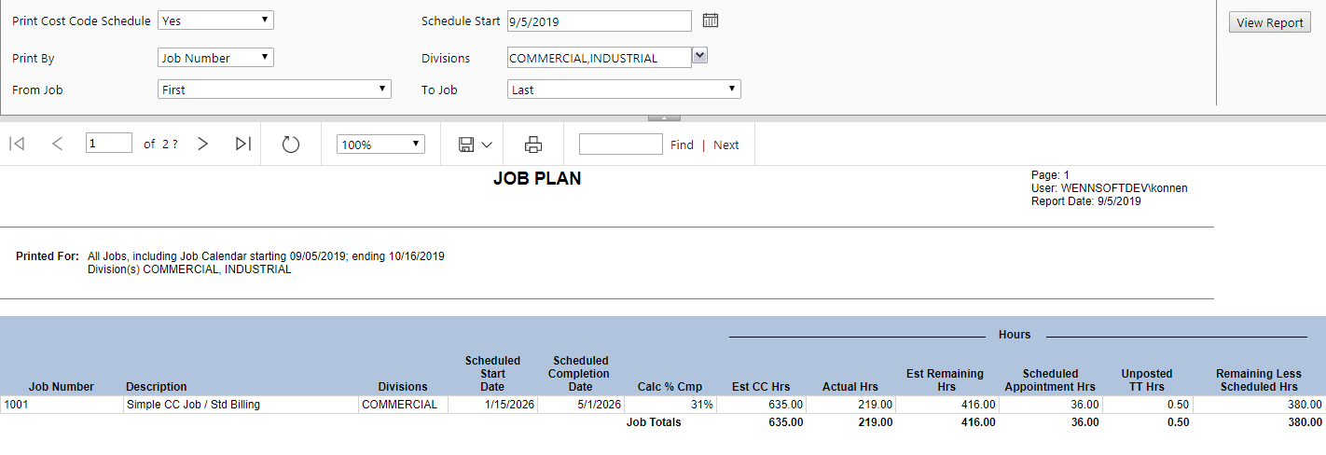Select the zoom level 100% dropdown
Viewport: 1326px width, 455px height.
tap(380, 145)
